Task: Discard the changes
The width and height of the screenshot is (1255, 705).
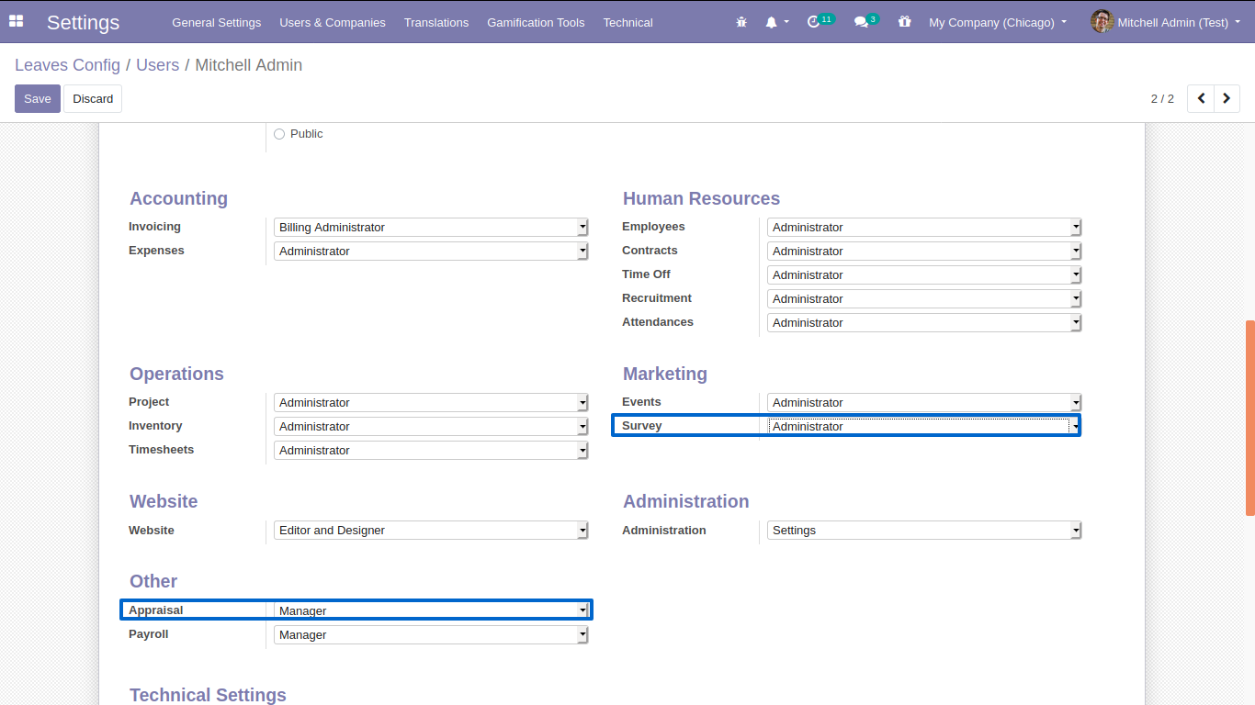Action: 93,98
